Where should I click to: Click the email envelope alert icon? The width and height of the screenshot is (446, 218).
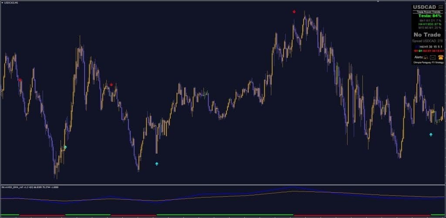(433, 57)
